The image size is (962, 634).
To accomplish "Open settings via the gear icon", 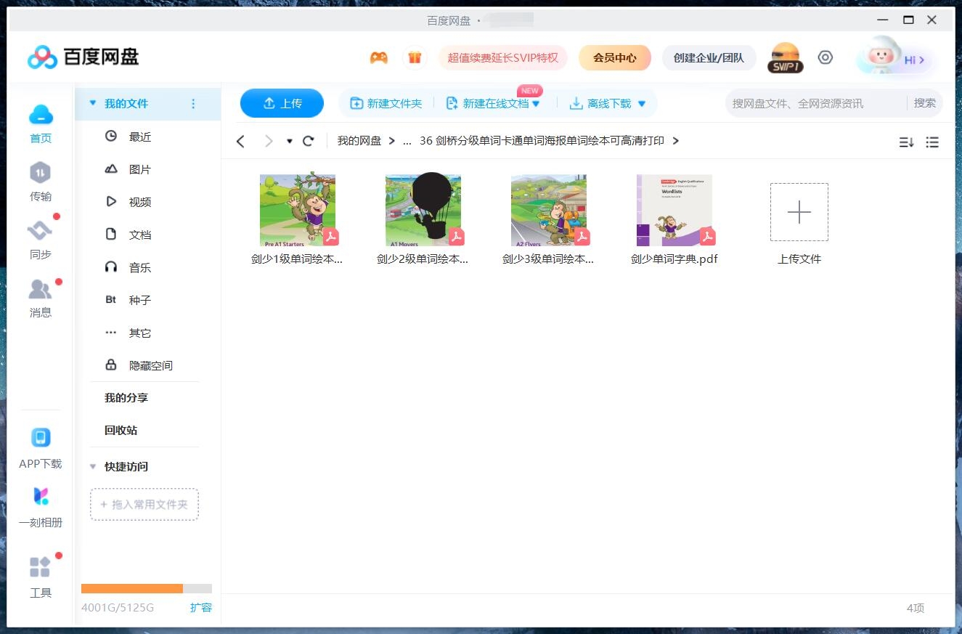I will 825,57.
